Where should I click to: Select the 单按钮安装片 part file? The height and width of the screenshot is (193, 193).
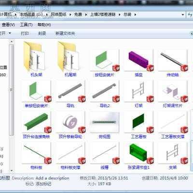[36, 94]
